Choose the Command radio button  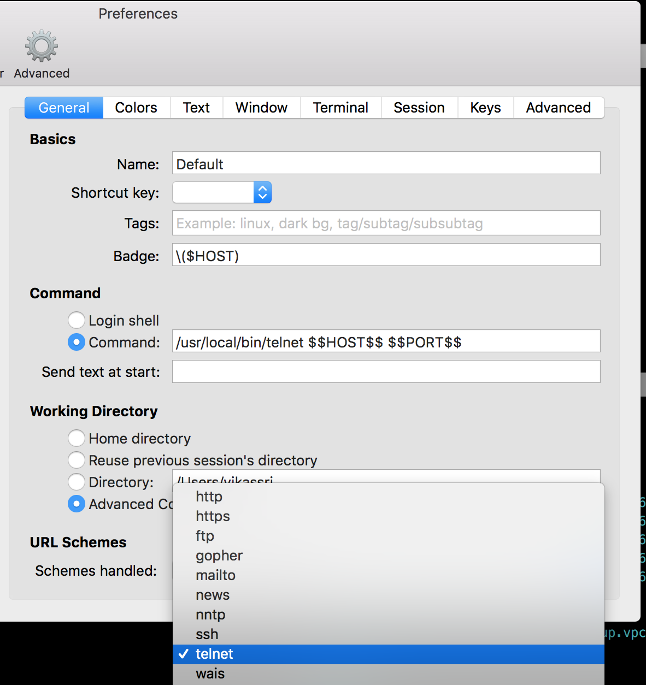[x=77, y=342]
